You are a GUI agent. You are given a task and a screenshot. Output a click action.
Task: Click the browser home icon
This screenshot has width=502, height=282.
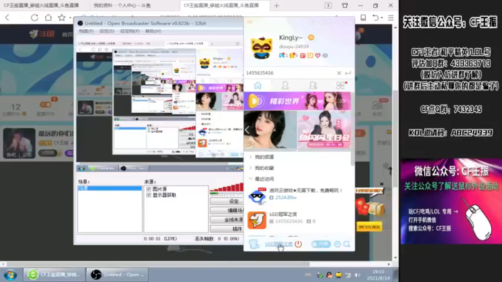[48, 18]
